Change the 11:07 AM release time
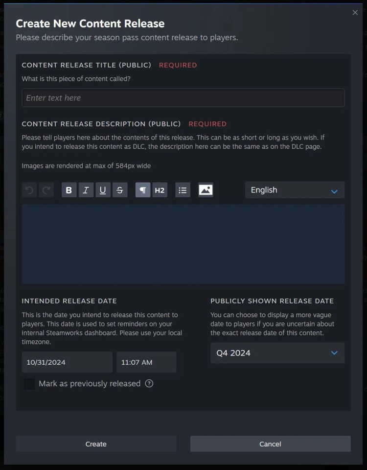 pos(146,362)
